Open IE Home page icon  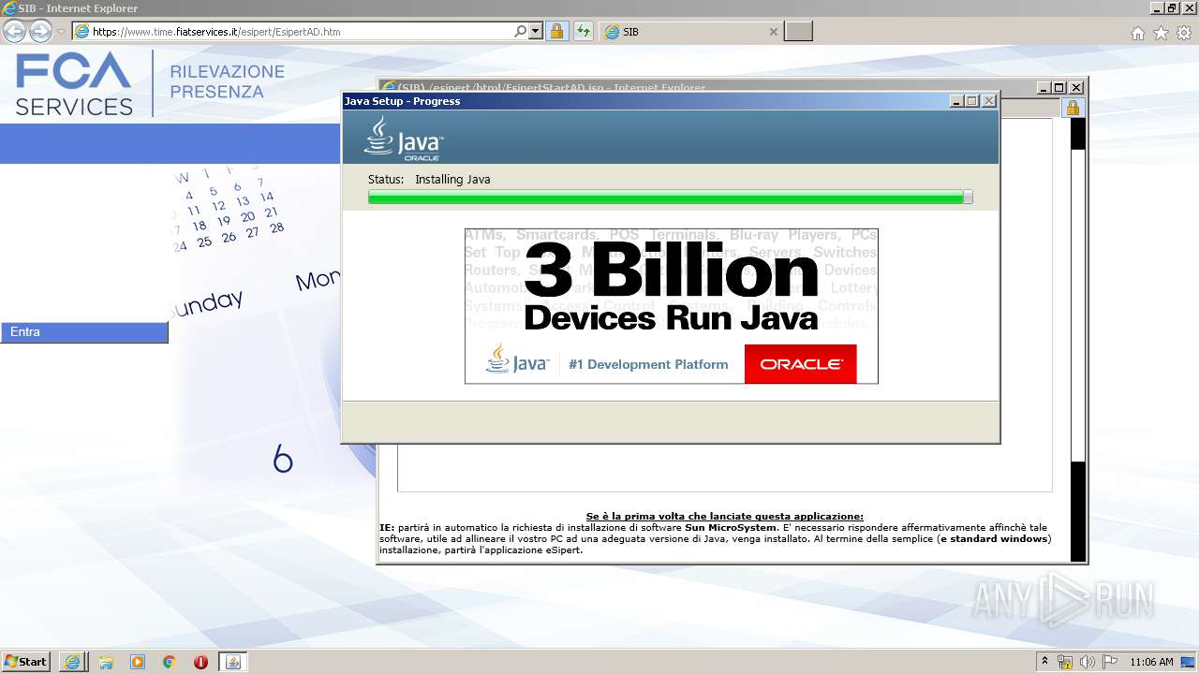tap(1137, 33)
